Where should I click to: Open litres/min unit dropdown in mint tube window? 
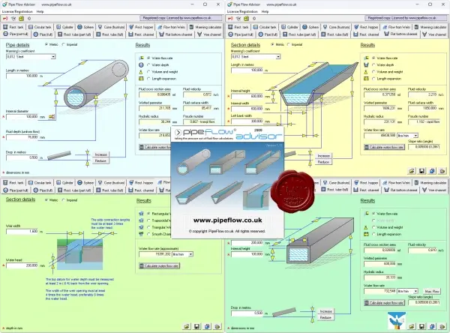click(x=415, y=291)
